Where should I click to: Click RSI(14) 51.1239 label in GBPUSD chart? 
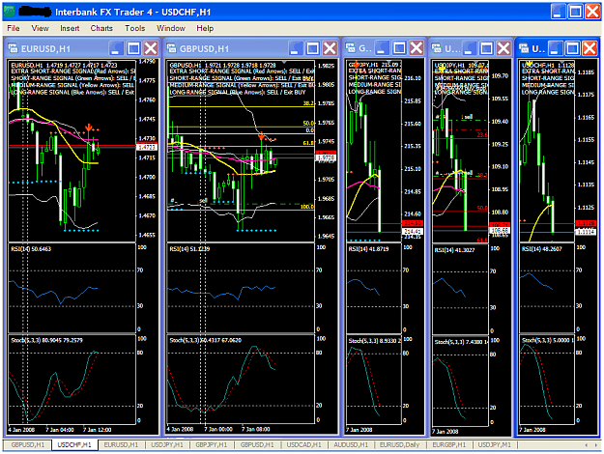point(189,249)
